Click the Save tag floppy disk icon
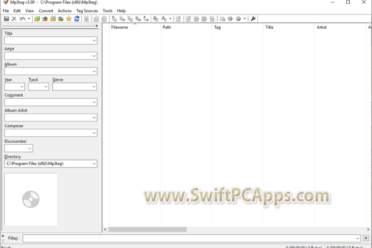Screen dimensions: 372x248 6,19
